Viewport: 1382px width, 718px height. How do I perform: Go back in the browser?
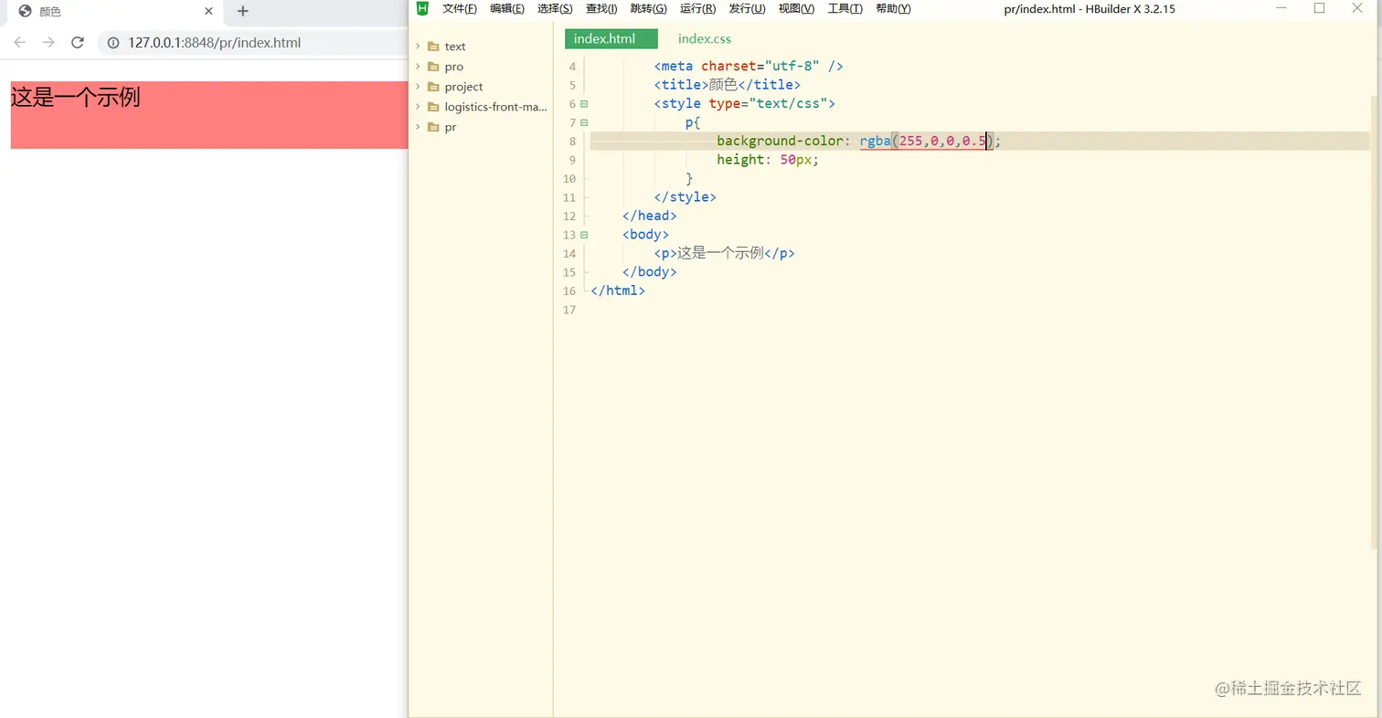tap(19, 43)
